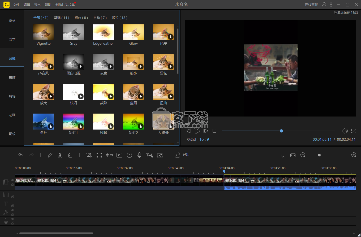Viewport: 361px width, 237px height.
Task: Download the 鱼眼 filter
Action: tap(141, 96)
